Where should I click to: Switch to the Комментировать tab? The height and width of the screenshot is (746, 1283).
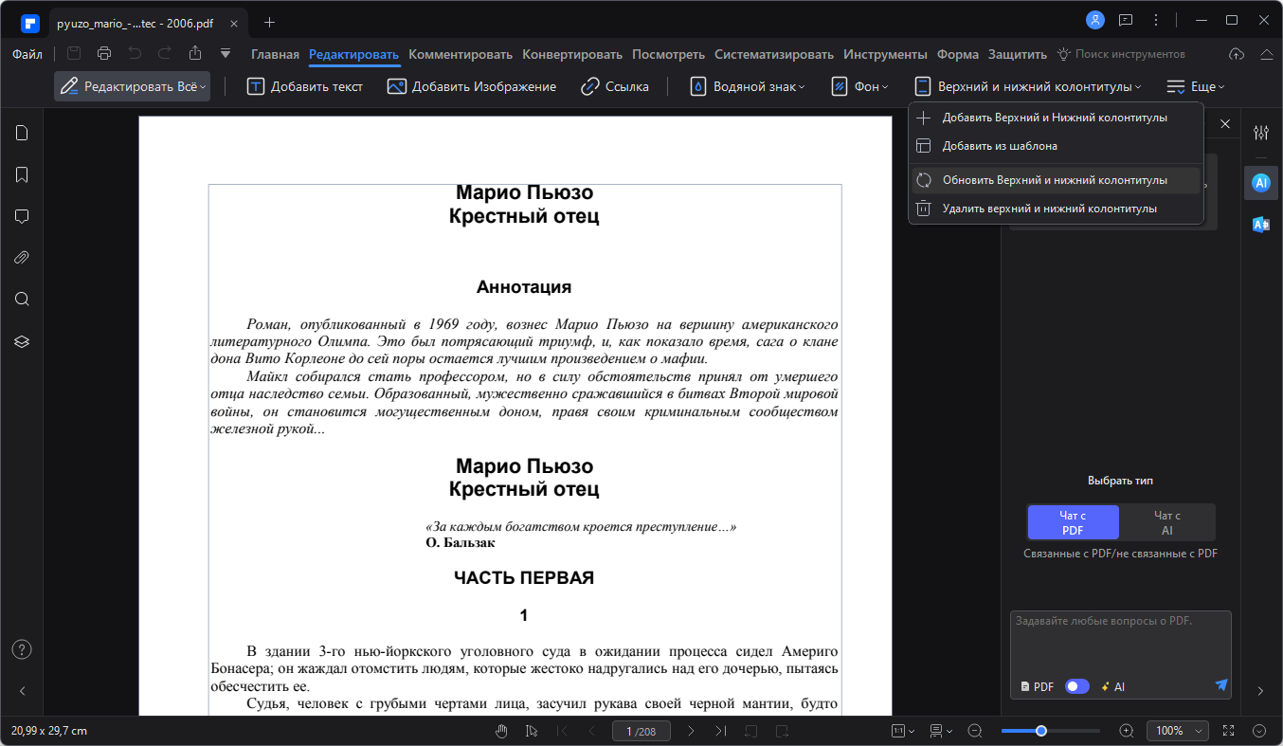click(461, 54)
